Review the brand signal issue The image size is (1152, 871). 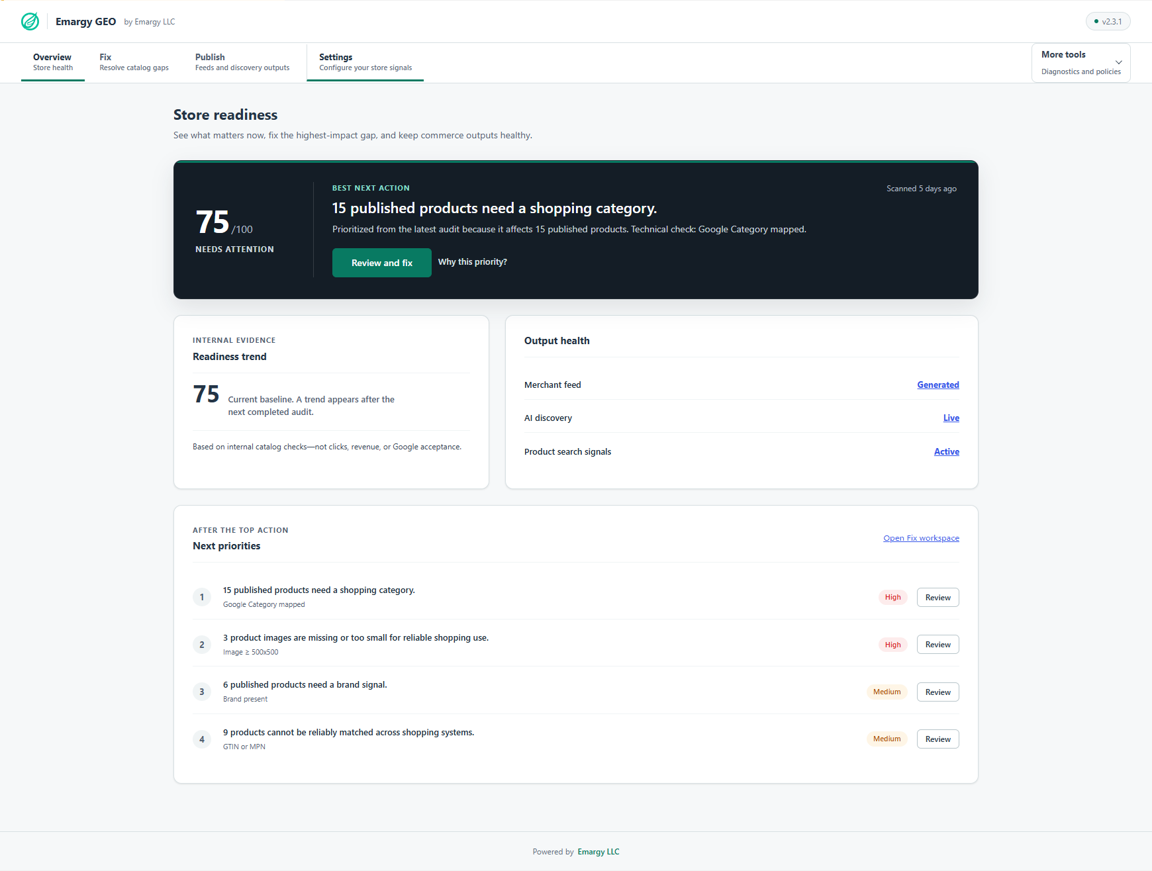click(x=938, y=692)
